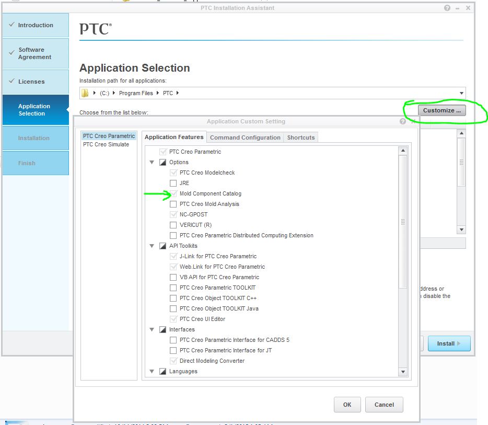Enable Interface for CADDS 5 checkbox
Image resolution: width=488 pixels, height=425 pixels.
pyautogui.click(x=173, y=340)
